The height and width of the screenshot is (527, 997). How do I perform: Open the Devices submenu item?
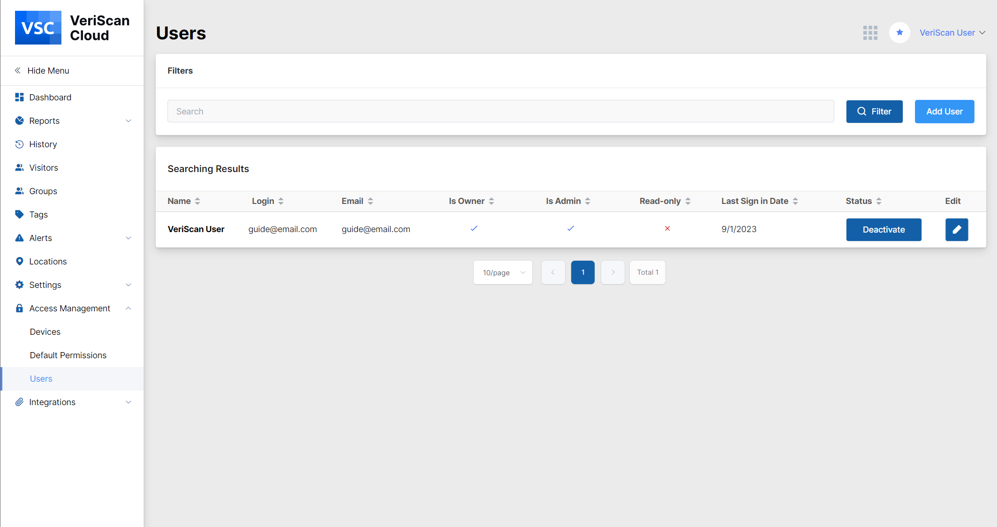pos(72,331)
